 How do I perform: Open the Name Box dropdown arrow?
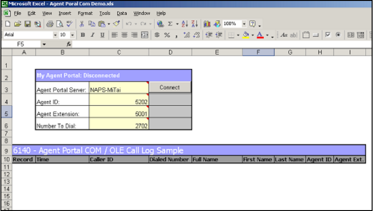44,45
